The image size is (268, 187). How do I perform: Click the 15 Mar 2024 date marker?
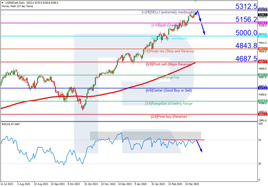(x=192, y=184)
